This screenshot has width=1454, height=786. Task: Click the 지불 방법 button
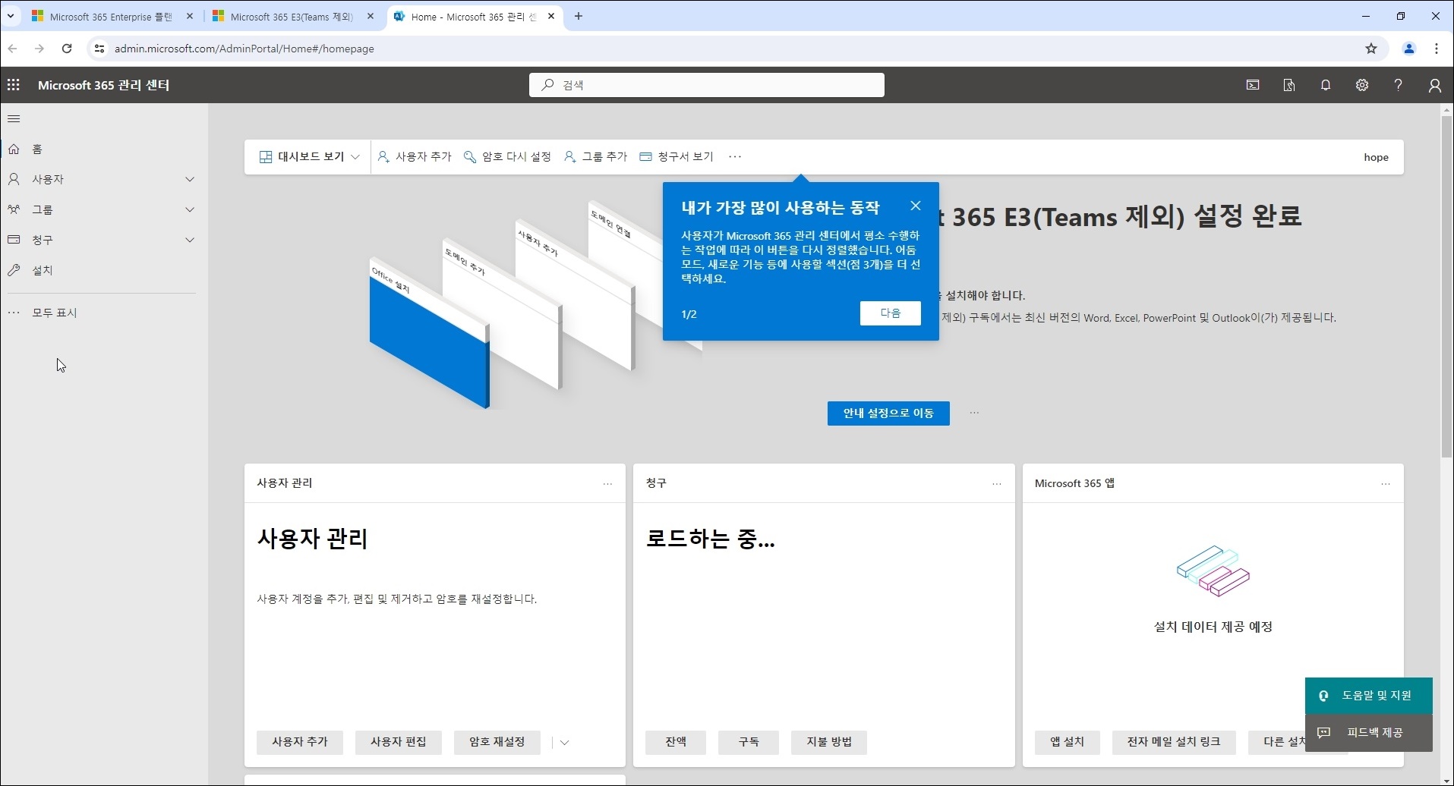[829, 742]
